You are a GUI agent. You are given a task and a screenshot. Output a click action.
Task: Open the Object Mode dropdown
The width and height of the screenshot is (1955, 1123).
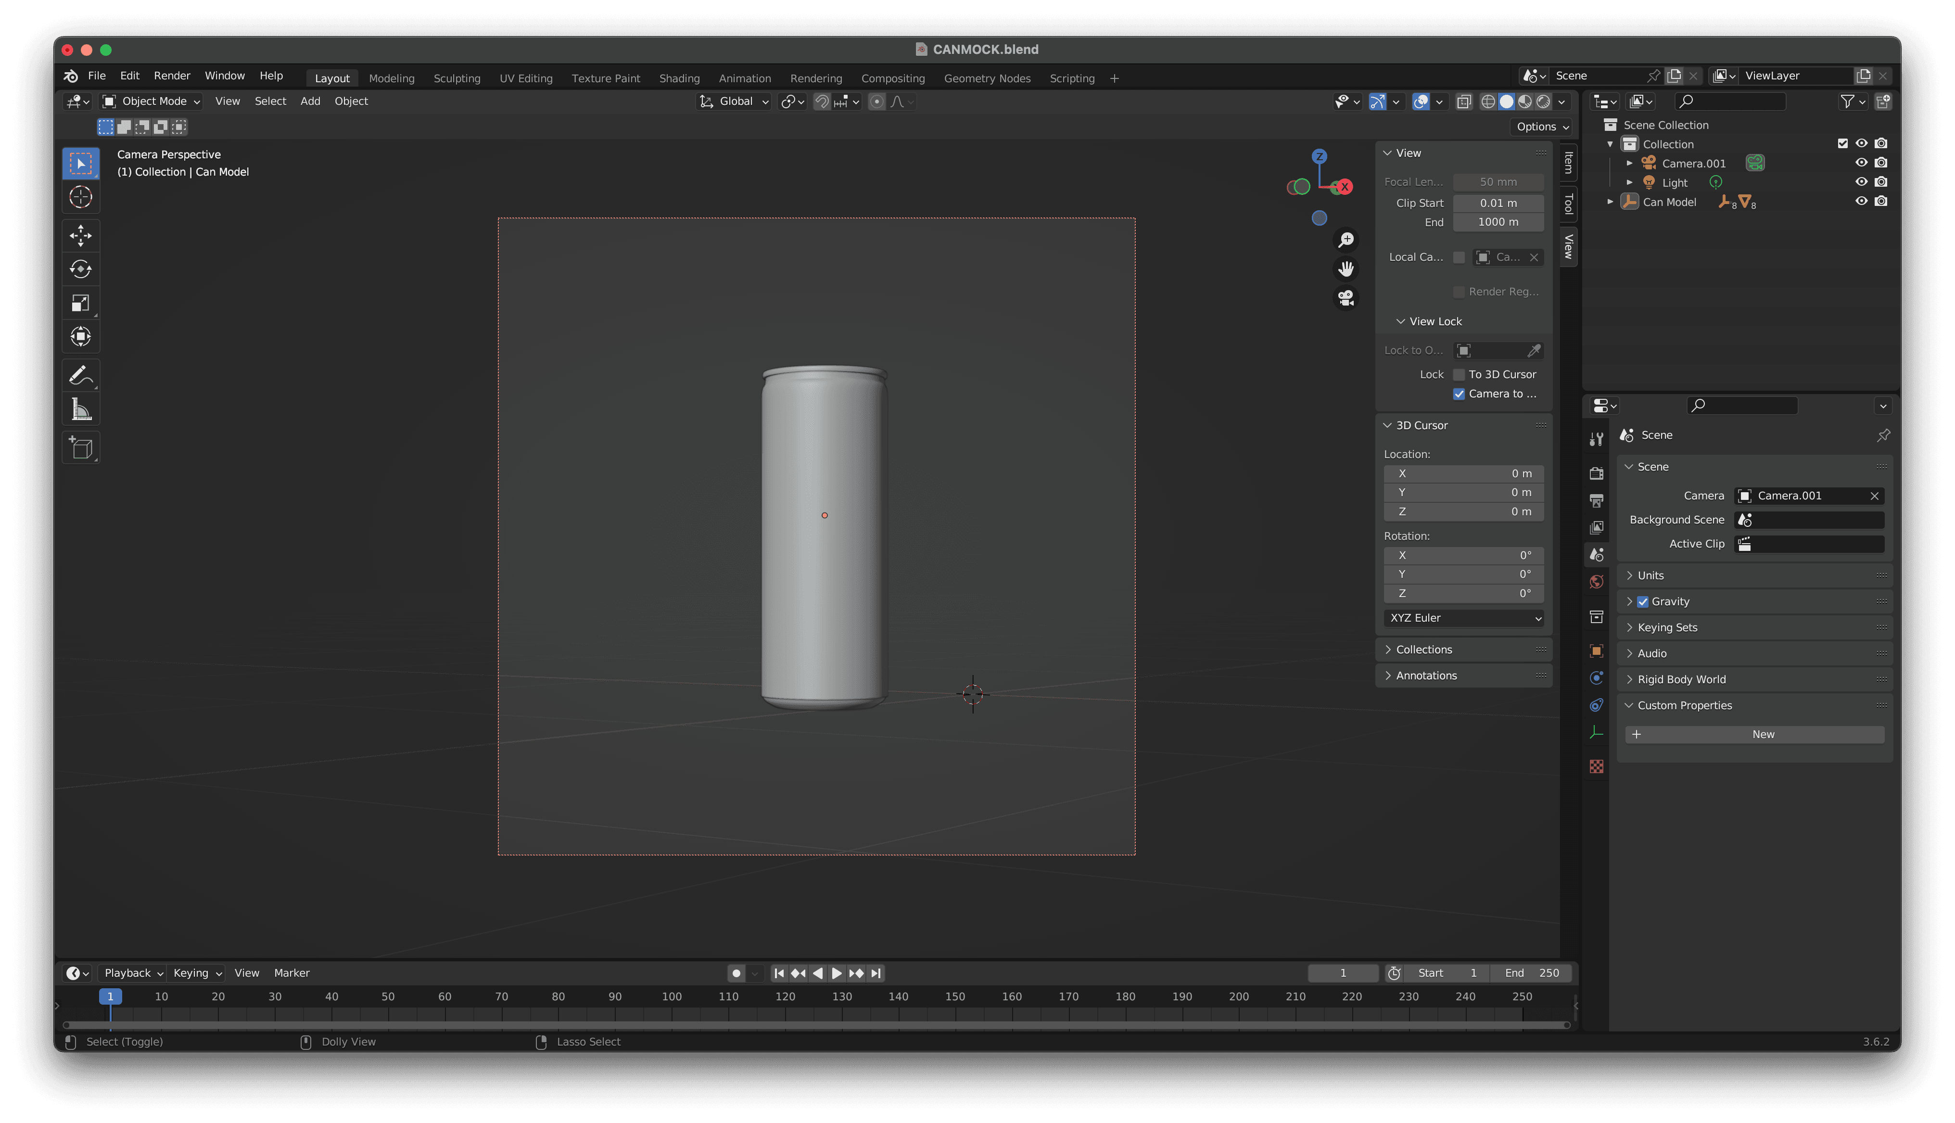click(152, 101)
